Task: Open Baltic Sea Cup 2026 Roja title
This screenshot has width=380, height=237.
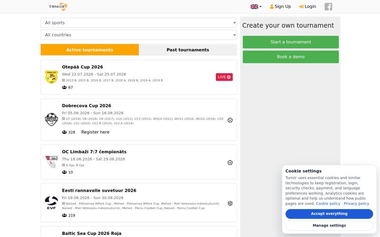Action: pyautogui.click(x=92, y=233)
